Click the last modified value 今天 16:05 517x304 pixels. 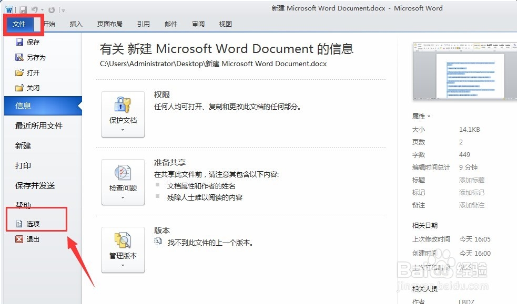475,239
